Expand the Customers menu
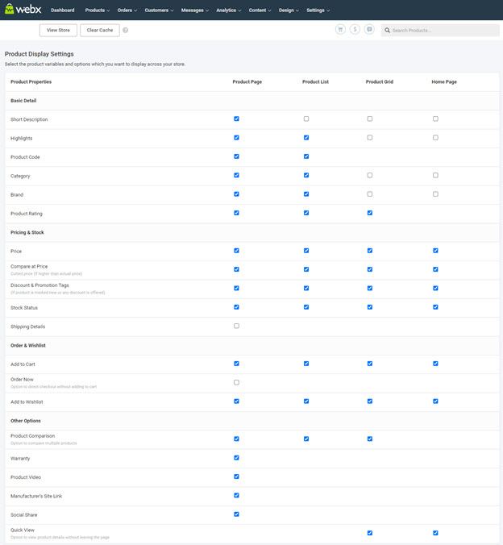 point(160,10)
